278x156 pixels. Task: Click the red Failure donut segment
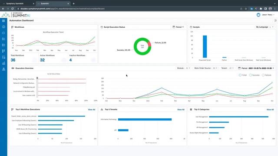pos(149,44)
